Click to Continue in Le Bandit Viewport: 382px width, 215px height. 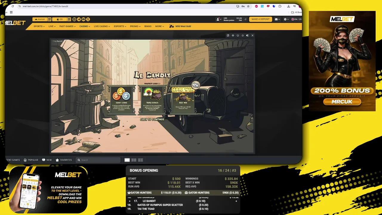[152, 119]
